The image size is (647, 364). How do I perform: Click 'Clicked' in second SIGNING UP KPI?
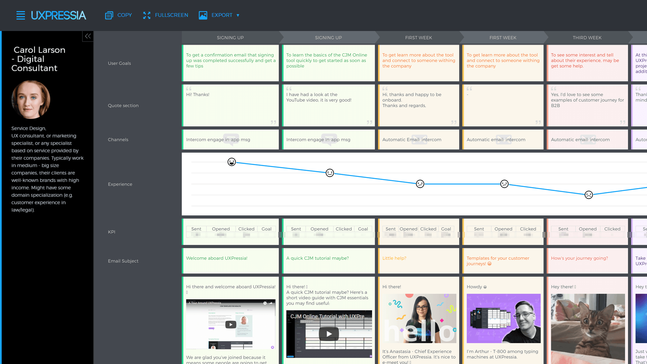pos(343,229)
